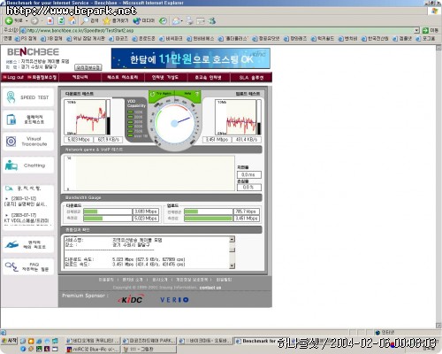Click the VERIO sponsor logo
Image resolution: width=442 pixels, height=354 pixels.
pyautogui.click(x=174, y=300)
